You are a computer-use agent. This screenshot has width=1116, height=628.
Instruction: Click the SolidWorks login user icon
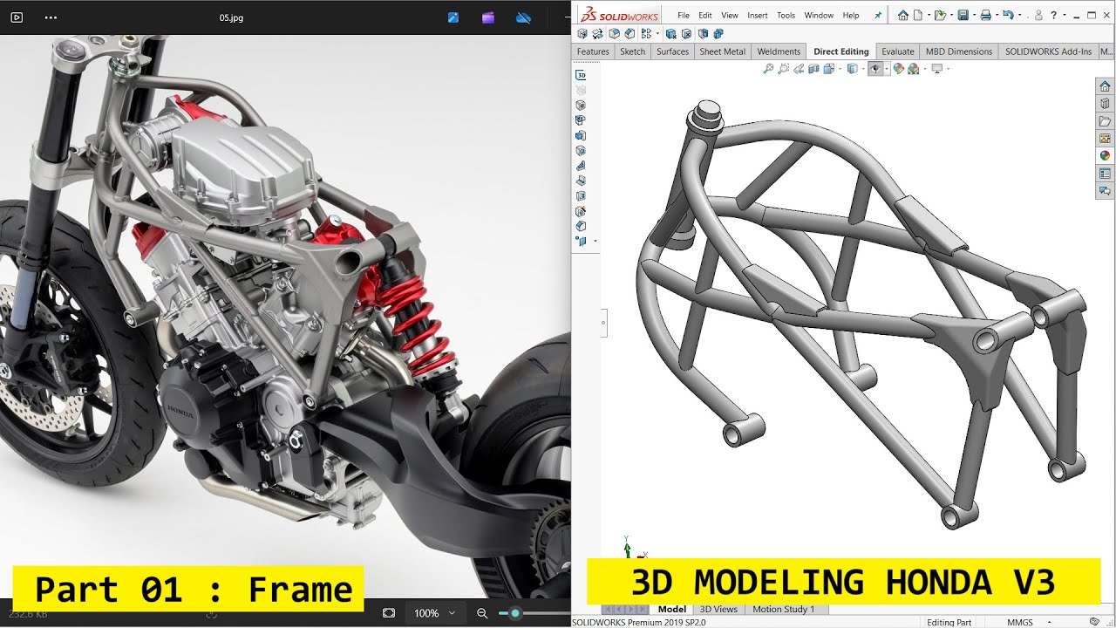click(1038, 15)
